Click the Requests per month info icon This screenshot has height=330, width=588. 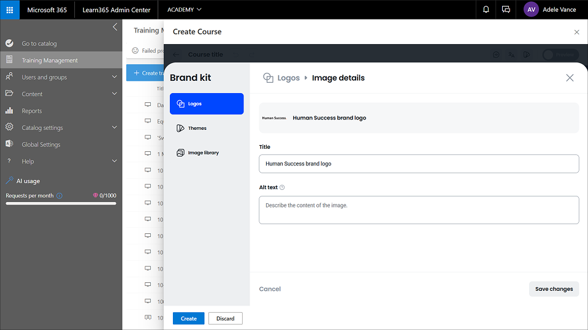point(59,196)
